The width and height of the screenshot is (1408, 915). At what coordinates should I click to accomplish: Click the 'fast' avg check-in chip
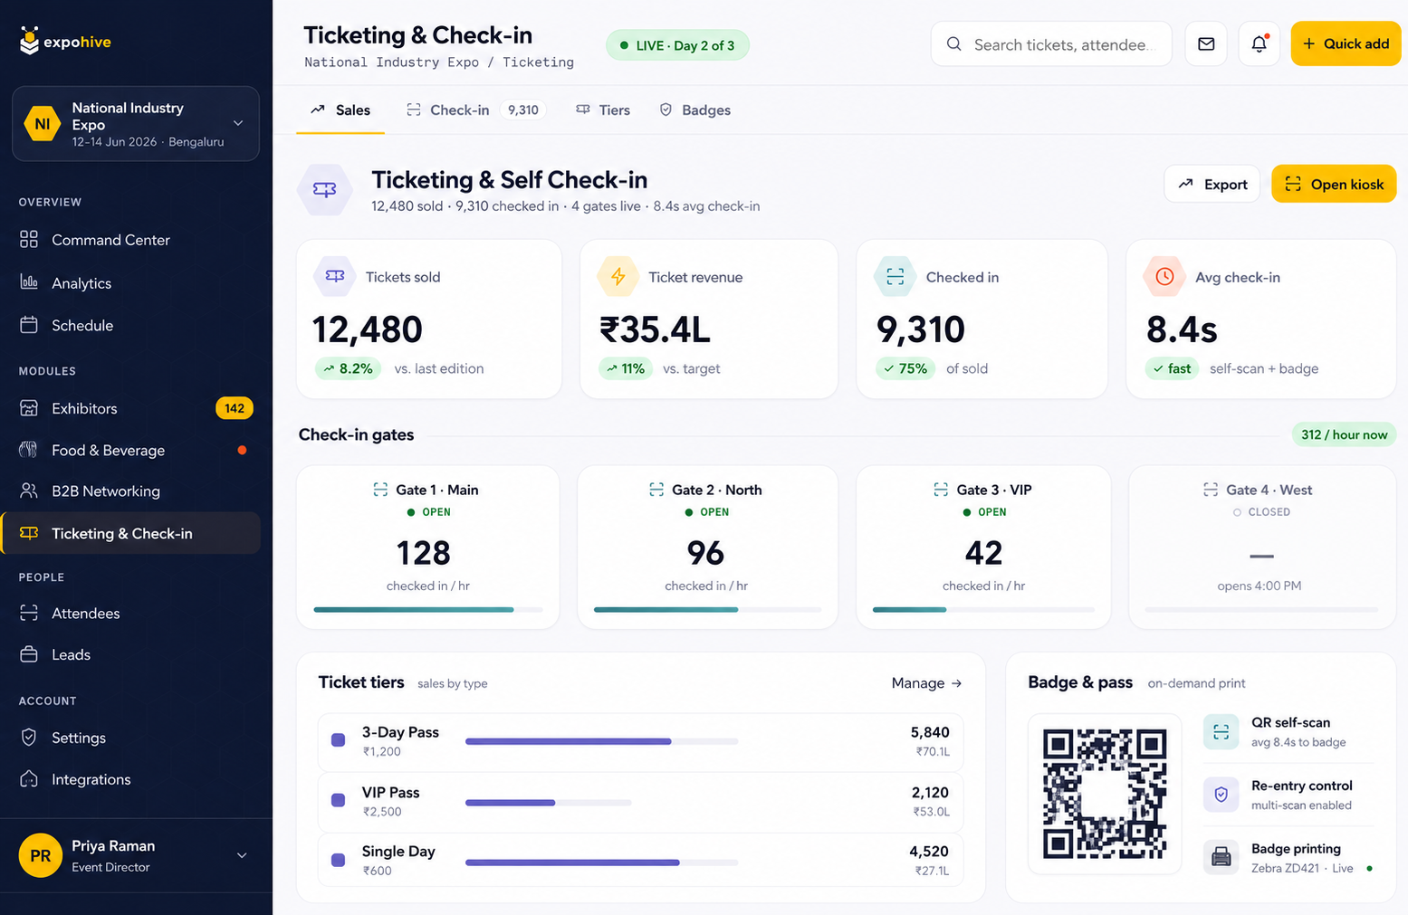1172,368
